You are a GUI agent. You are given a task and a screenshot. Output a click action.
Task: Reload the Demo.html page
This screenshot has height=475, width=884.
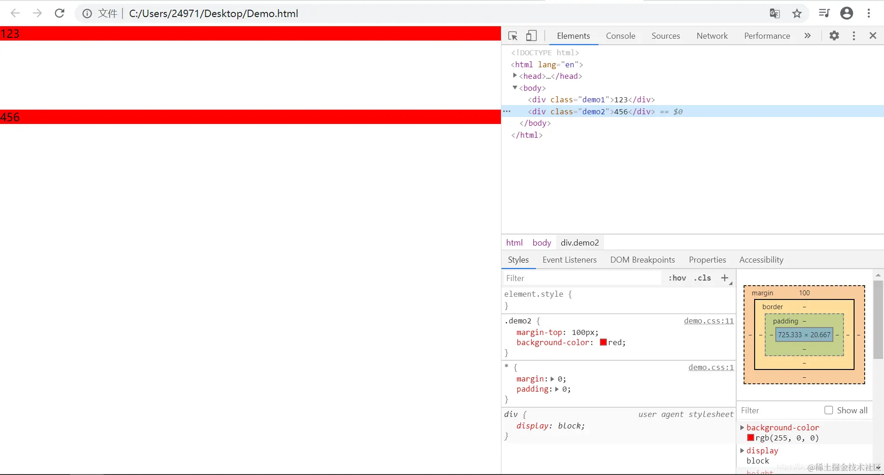click(59, 13)
